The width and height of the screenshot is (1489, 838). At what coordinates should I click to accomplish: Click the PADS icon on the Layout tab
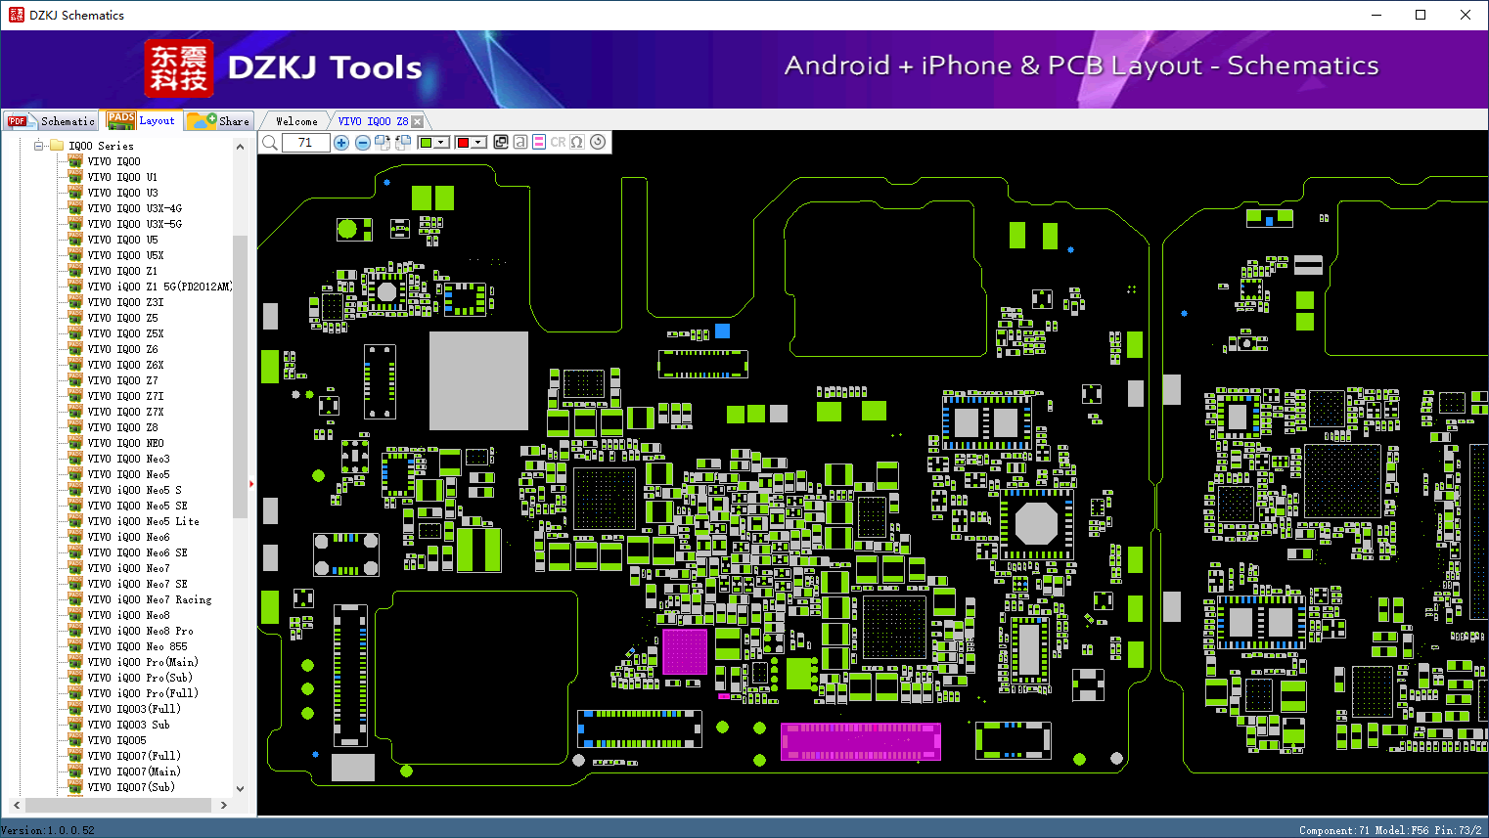pos(121,120)
